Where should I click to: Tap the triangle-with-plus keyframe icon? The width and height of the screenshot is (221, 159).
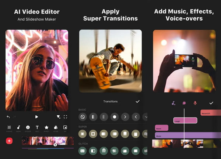58,117
